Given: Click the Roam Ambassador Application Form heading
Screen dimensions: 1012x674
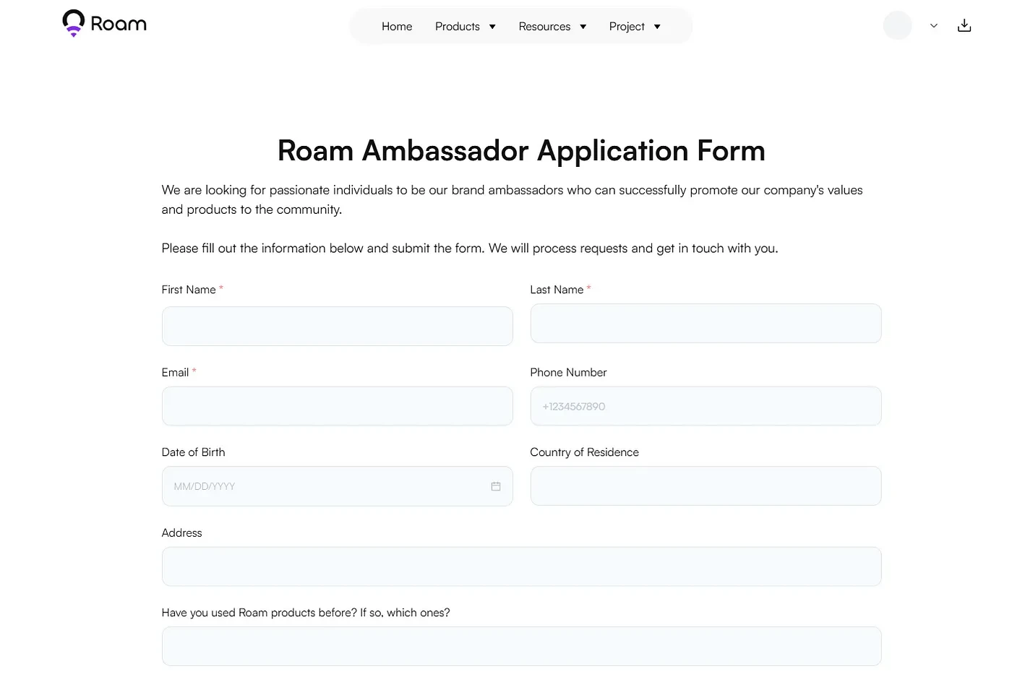Looking at the screenshot, I should (521, 151).
